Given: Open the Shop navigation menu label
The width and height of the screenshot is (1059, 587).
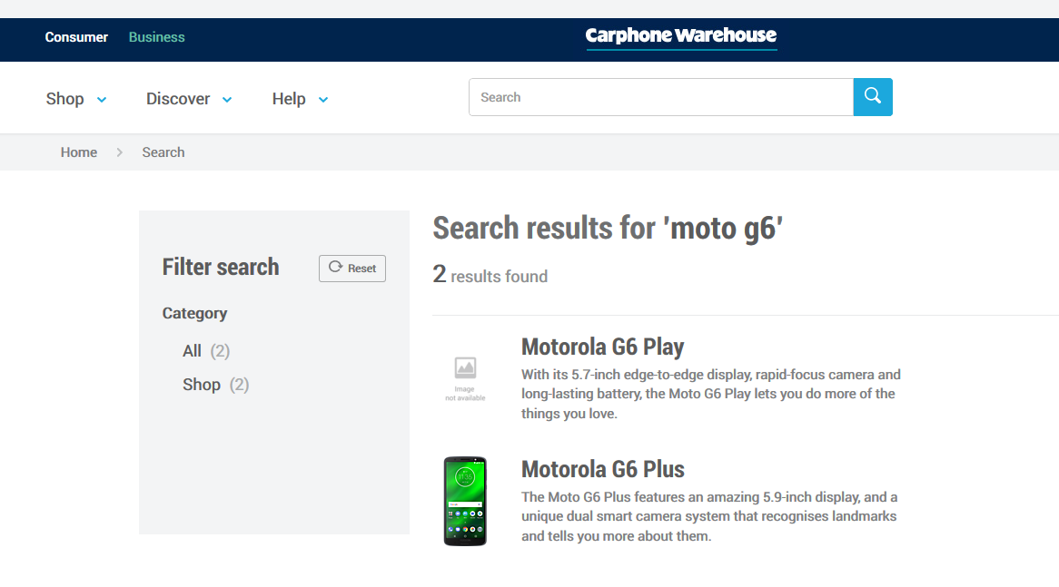Looking at the screenshot, I should tap(64, 99).
